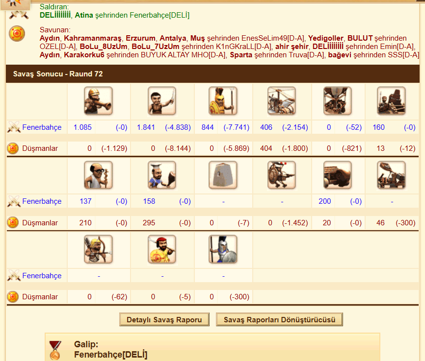Click the balloon bombardier icon
The image size is (425, 361).
(338, 101)
